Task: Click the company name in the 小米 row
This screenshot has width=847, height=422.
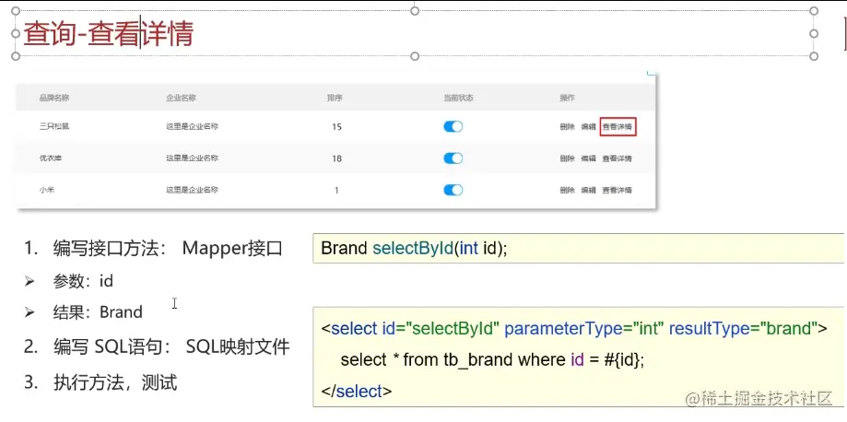Action: coord(193,190)
